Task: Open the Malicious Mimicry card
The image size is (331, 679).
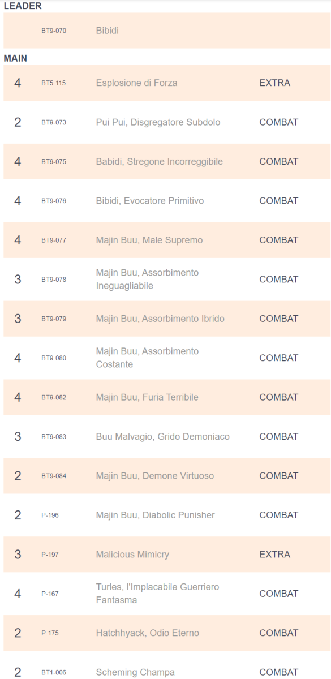Action: [132, 555]
